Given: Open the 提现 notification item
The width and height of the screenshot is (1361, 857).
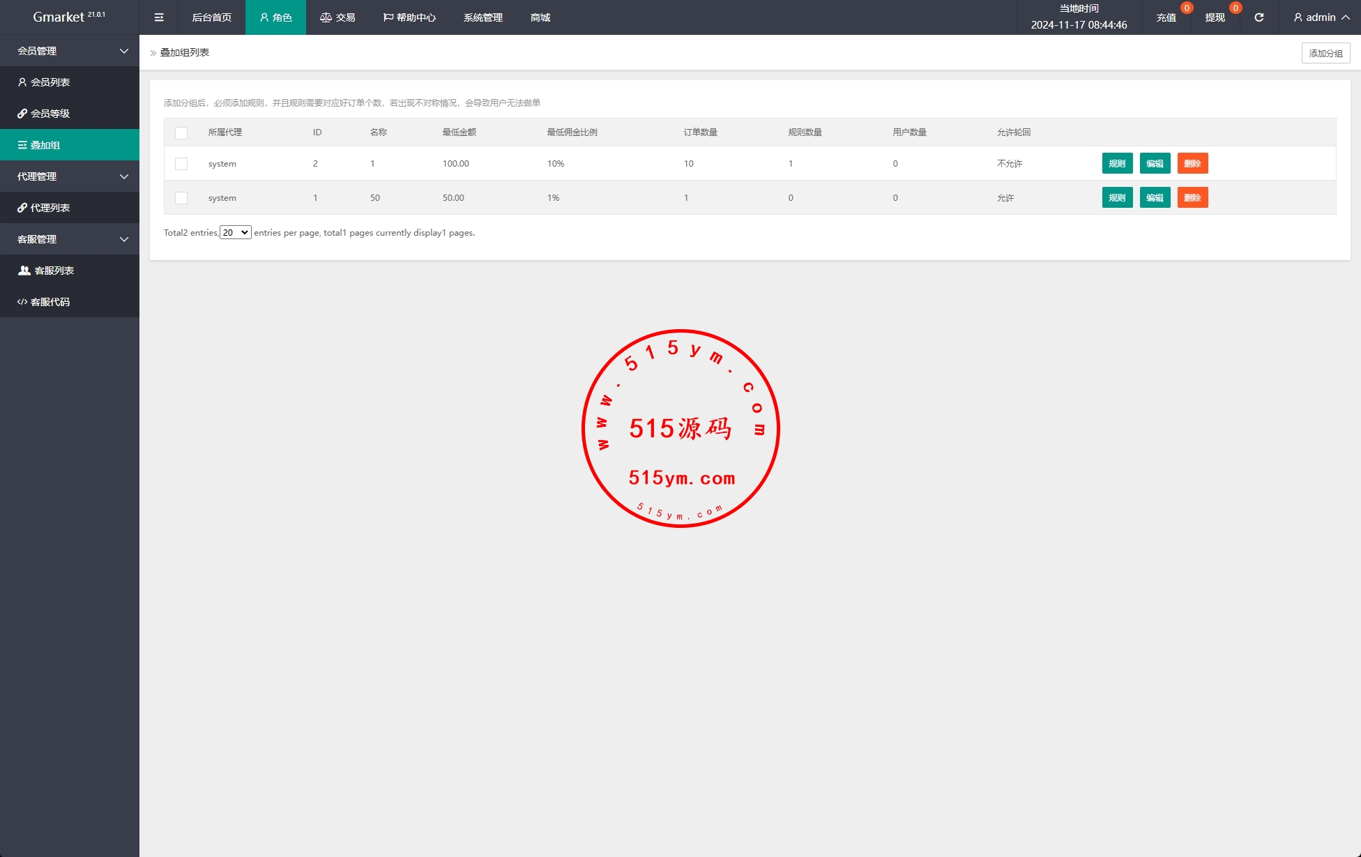Looking at the screenshot, I should [1215, 17].
